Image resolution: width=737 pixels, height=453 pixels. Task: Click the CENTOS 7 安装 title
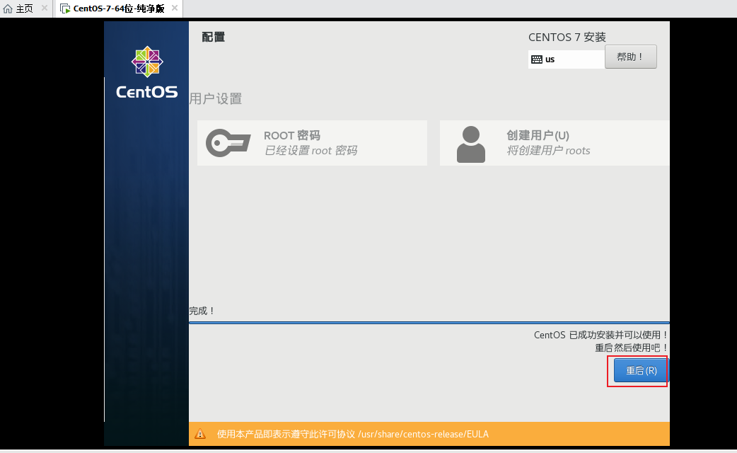567,38
